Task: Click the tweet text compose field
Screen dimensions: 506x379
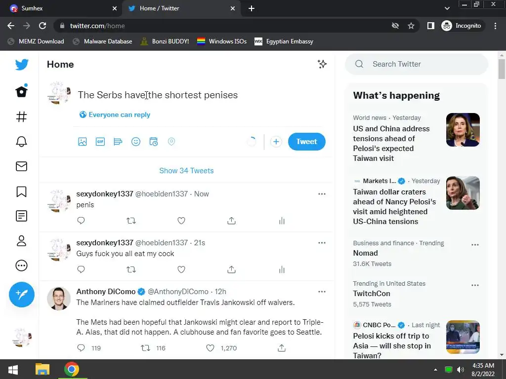Action: coord(200,95)
